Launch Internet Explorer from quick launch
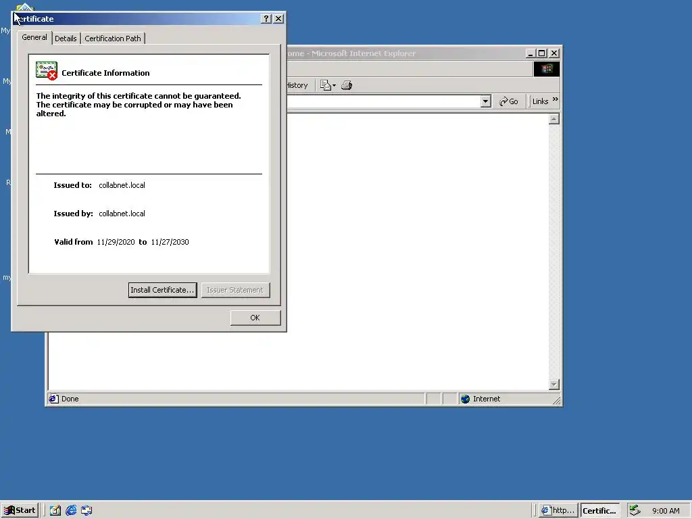 [71, 510]
